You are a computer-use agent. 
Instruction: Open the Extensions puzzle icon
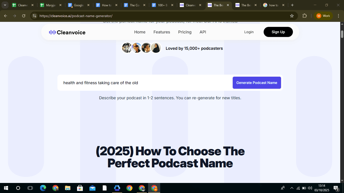pos(304,16)
